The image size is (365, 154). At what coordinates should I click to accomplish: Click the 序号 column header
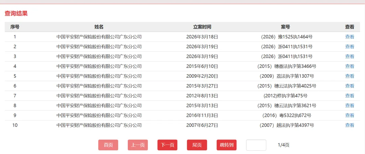coord(15,27)
